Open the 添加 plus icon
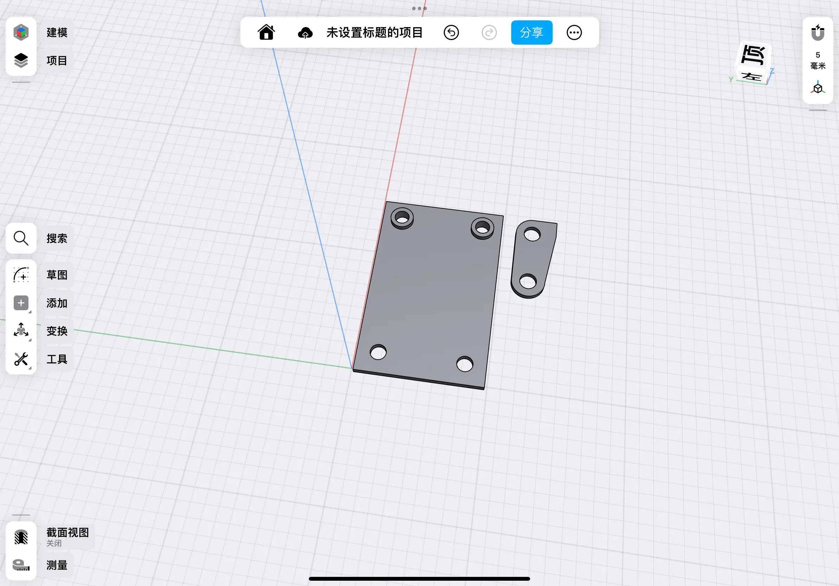This screenshot has width=839, height=586. 21,303
